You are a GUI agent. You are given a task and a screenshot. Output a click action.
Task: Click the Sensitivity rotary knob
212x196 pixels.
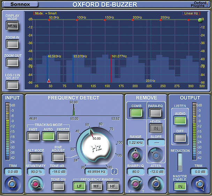[x=36, y=184]
